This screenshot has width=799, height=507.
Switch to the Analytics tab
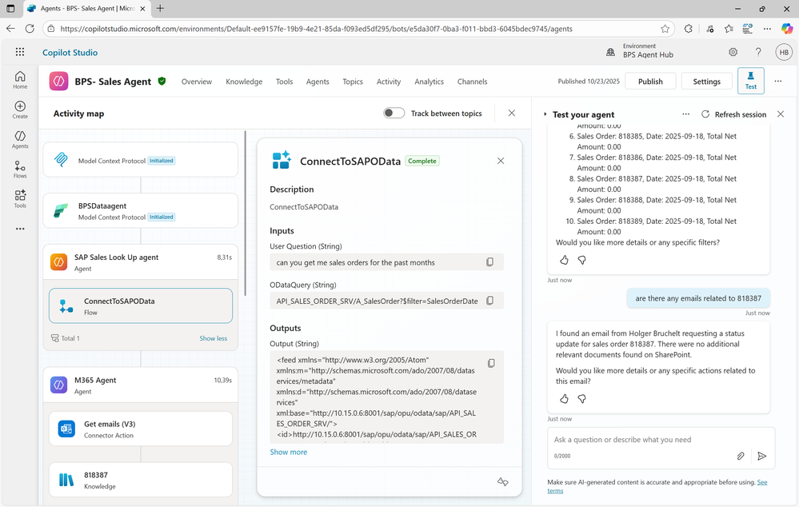[429, 82]
